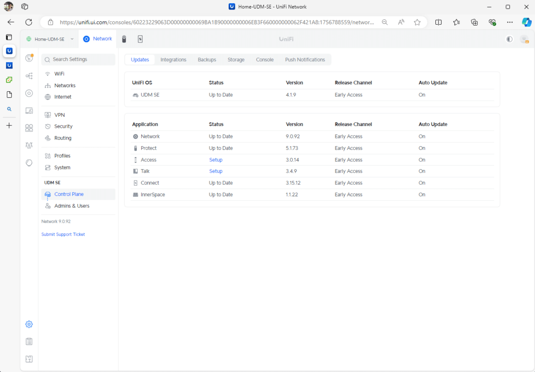Click the Submit Support Ticket link

63,234
